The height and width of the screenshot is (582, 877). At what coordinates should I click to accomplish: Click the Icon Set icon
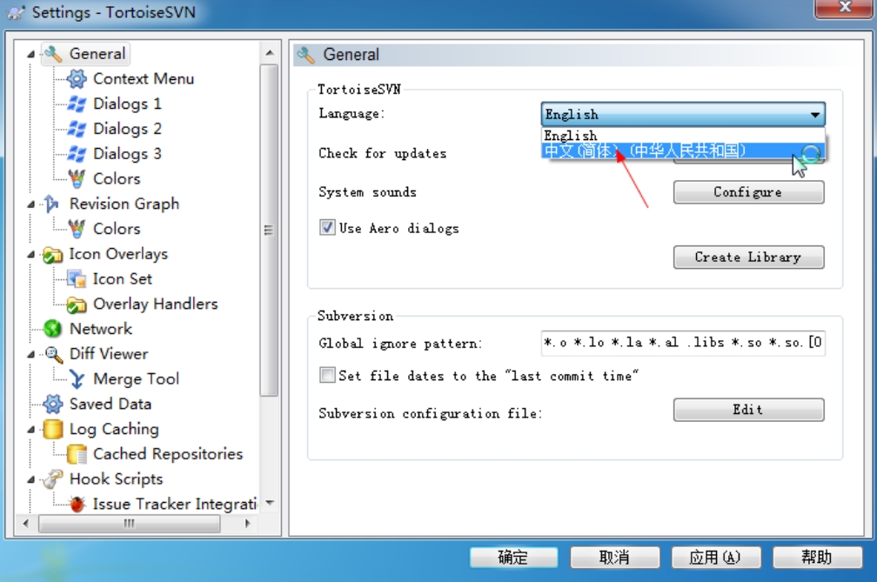click(77, 279)
